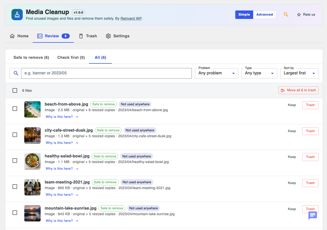Open the Sort by dropdown

click(299, 73)
